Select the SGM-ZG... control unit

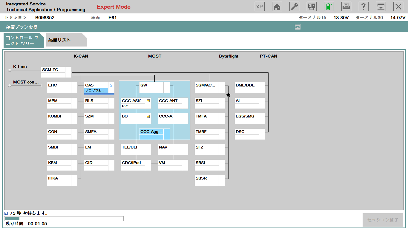click(x=56, y=72)
